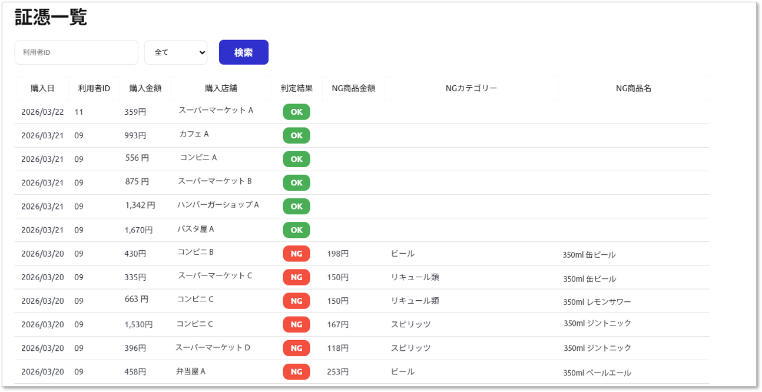The image size is (762, 392).
Task: Click the 430円 purchase amount
Action: pyautogui.click(x=135, y=254)
